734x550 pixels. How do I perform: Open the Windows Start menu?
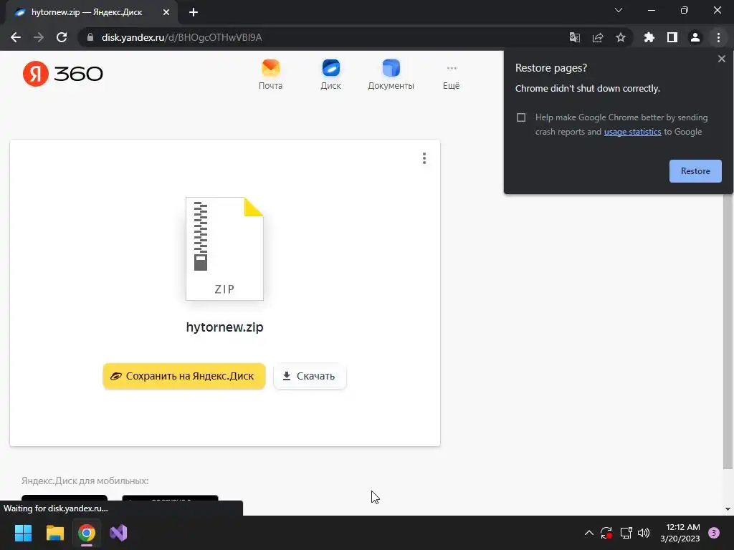click(24, 533)
